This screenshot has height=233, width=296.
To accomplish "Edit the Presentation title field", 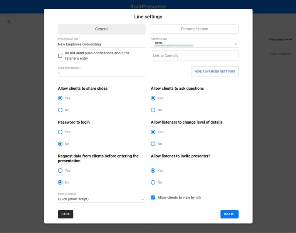I will [102, 44].
